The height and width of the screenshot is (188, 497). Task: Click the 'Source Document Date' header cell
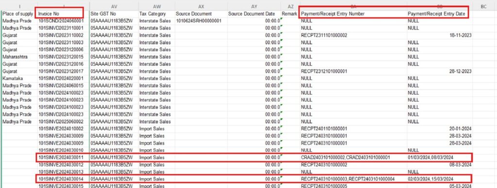pos(254,14)
